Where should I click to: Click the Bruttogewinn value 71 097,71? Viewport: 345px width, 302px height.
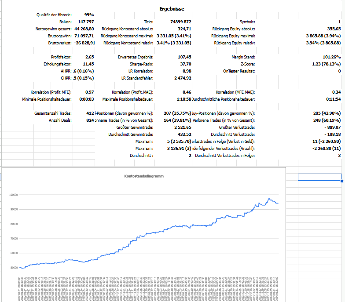(84, 36)
